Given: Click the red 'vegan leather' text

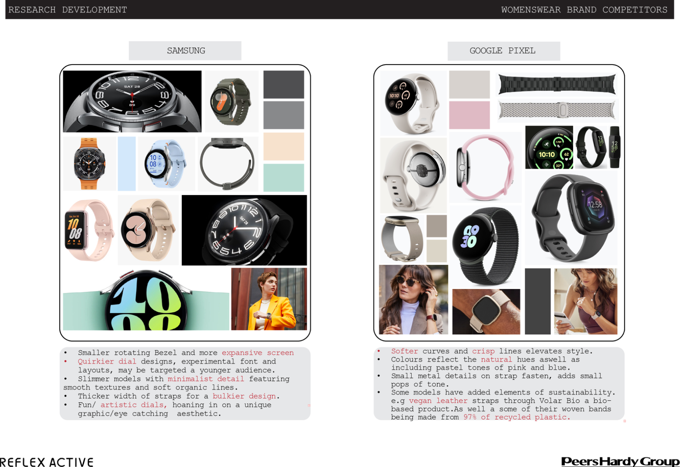Looking at the screenshot, I should (438, 401).
